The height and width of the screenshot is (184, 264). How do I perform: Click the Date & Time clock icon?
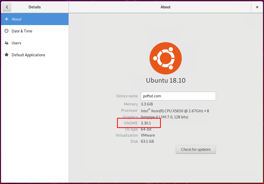(x=7, y=31)
